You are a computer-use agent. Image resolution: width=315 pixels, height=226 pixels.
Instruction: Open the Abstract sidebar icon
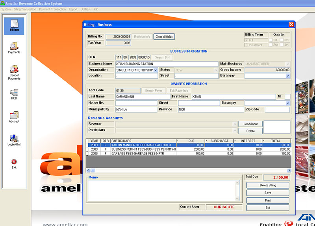pyautogui.click(x=14, y=117)
